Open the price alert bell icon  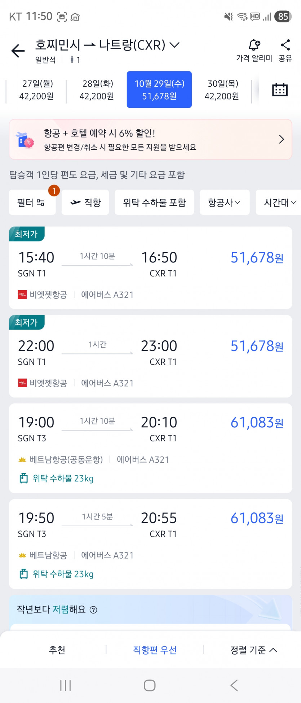254,45
